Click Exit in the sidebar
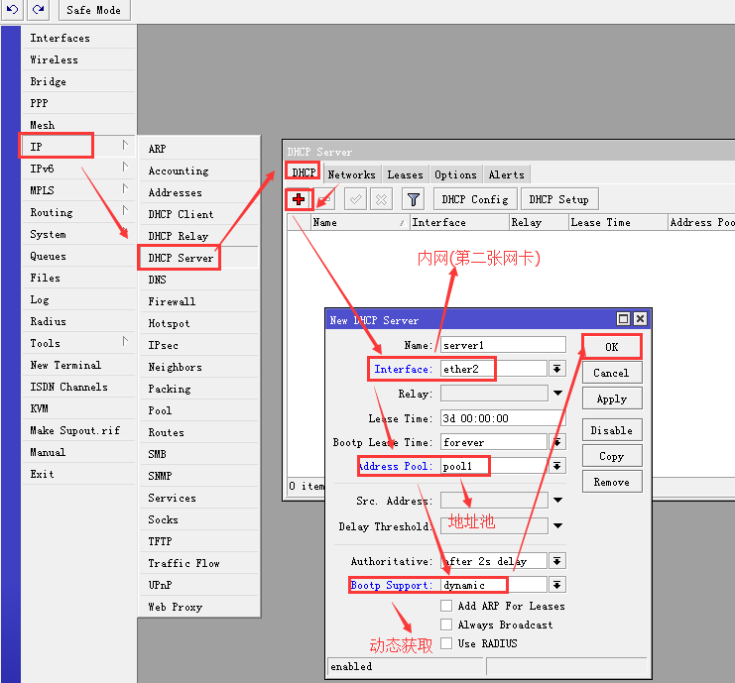This screenshot has width=735, height=683. [78, 474]
